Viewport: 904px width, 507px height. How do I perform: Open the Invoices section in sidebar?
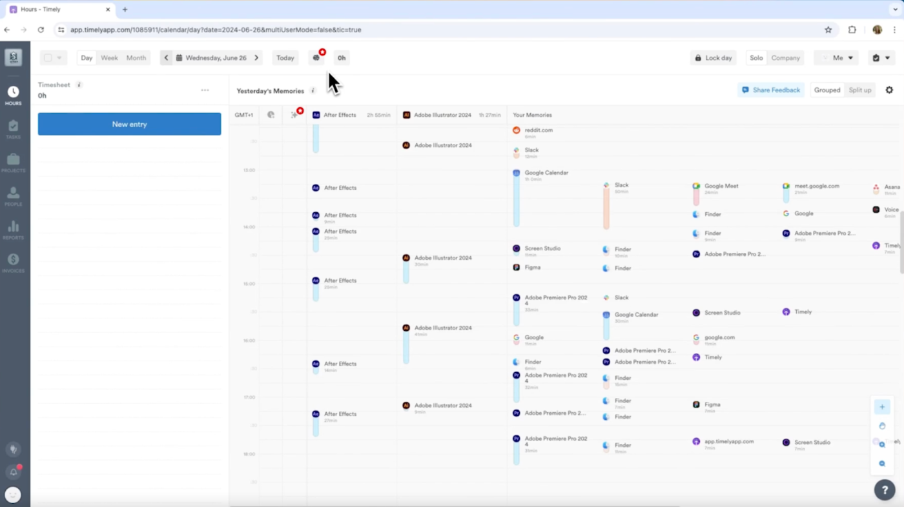[x=13, y=263]
